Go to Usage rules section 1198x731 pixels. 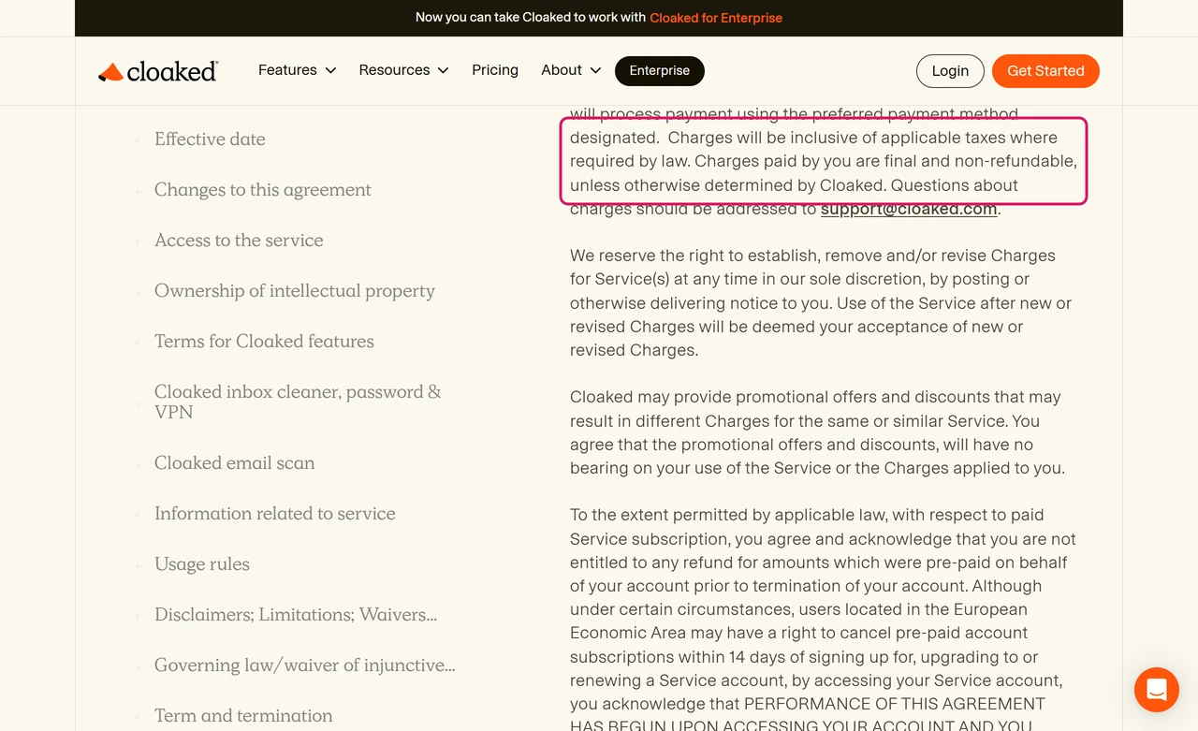coord(202,564)
